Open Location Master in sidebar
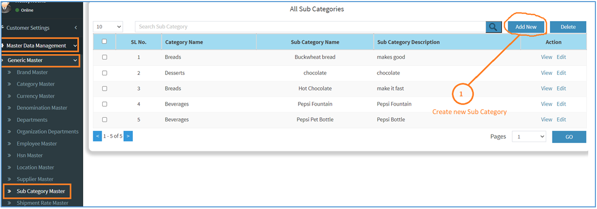The width and height of the screenshot is (597, 209). (35, 167)
